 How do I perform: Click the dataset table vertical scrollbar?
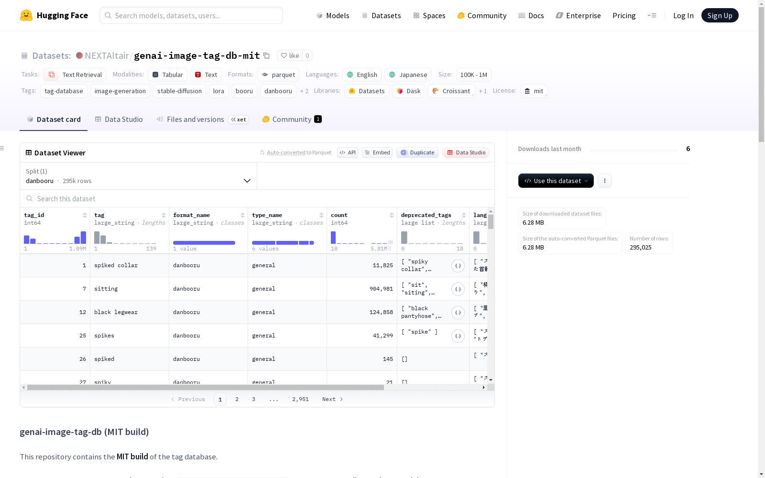491,222
